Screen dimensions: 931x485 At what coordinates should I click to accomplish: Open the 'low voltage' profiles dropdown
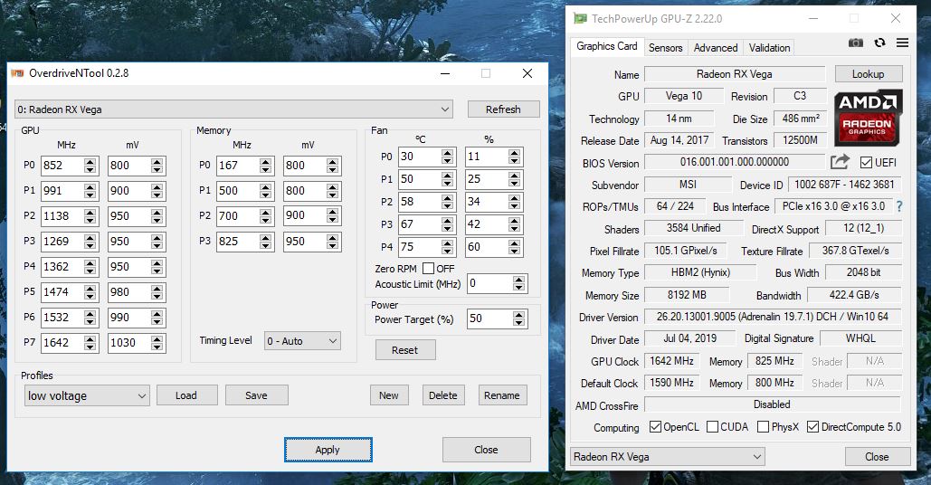point(87,396)
